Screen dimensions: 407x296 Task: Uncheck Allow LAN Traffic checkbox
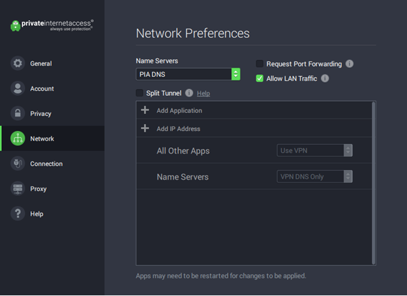coord(260,78)
